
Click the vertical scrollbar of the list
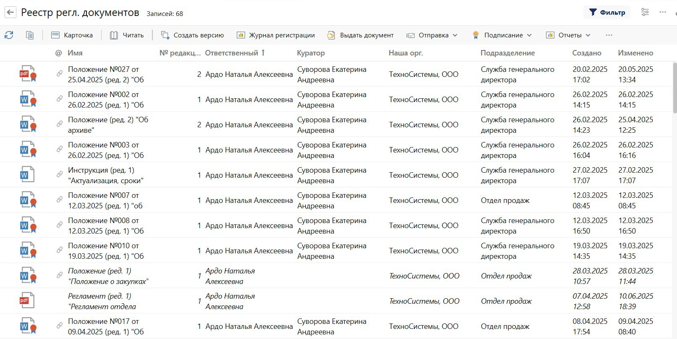point(674,88)
